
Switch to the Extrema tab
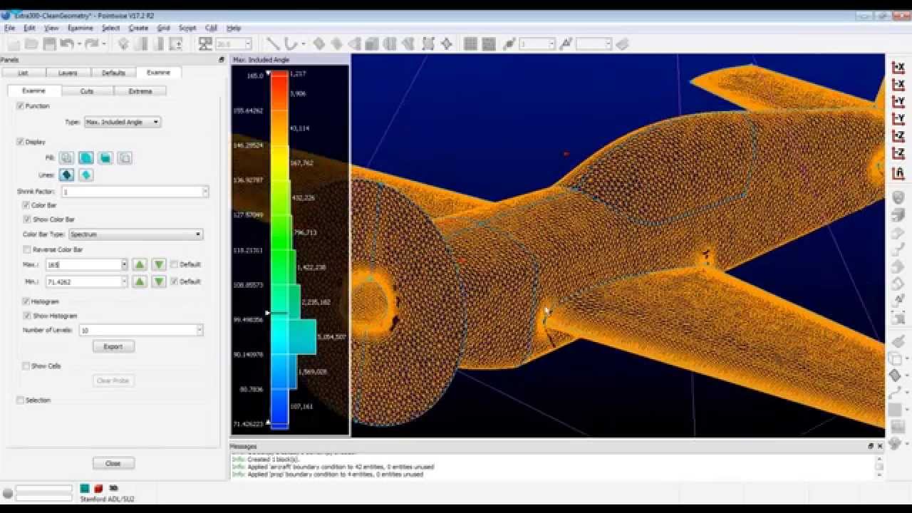140,91
